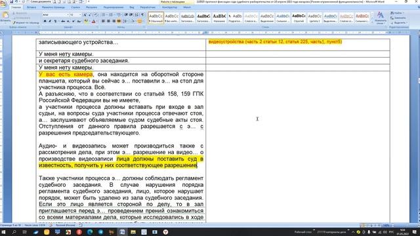Open File Explorer from taskbar
The width and height of the screenshot is (420, 236).
[133, 232]
